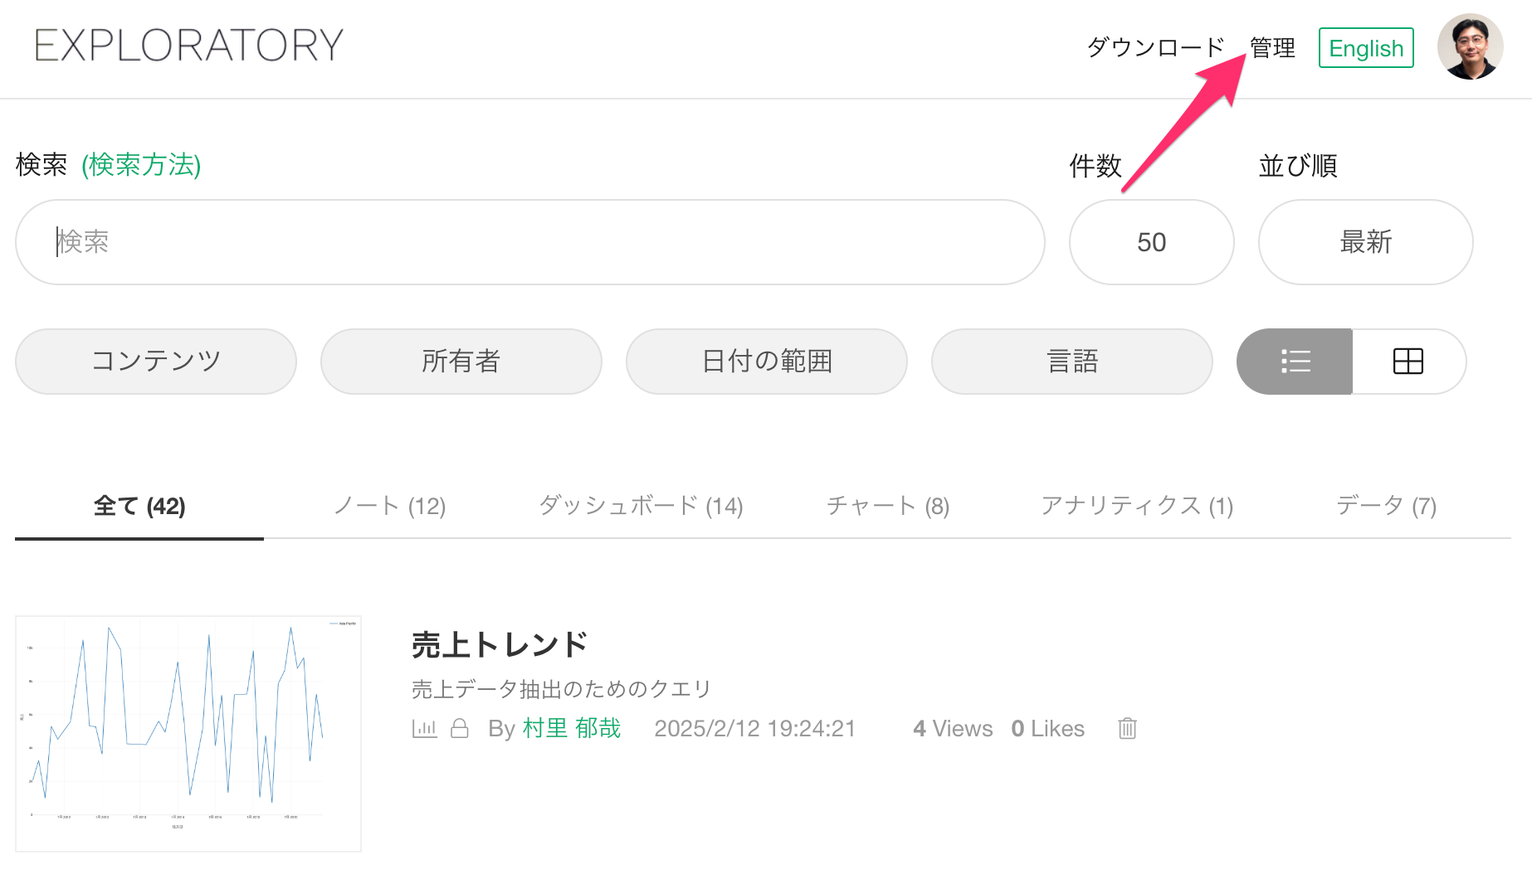Viewport: 1532px width, 874px height.
Task: Click the EXPLORATORY logo
Action: point(189,46)
